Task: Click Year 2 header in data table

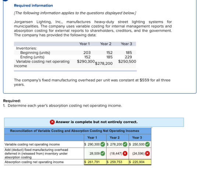Action: (106, 44)
